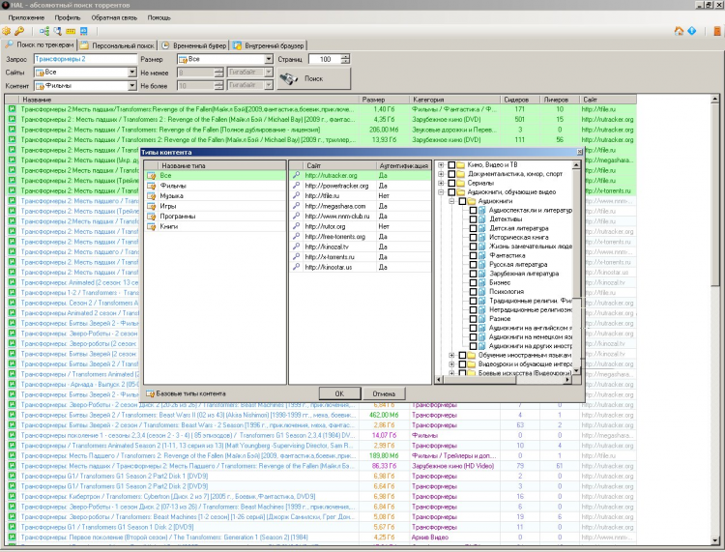Open the Профиль menu
This screenshot has width=725, height=552.
click(x=68, y=17)
